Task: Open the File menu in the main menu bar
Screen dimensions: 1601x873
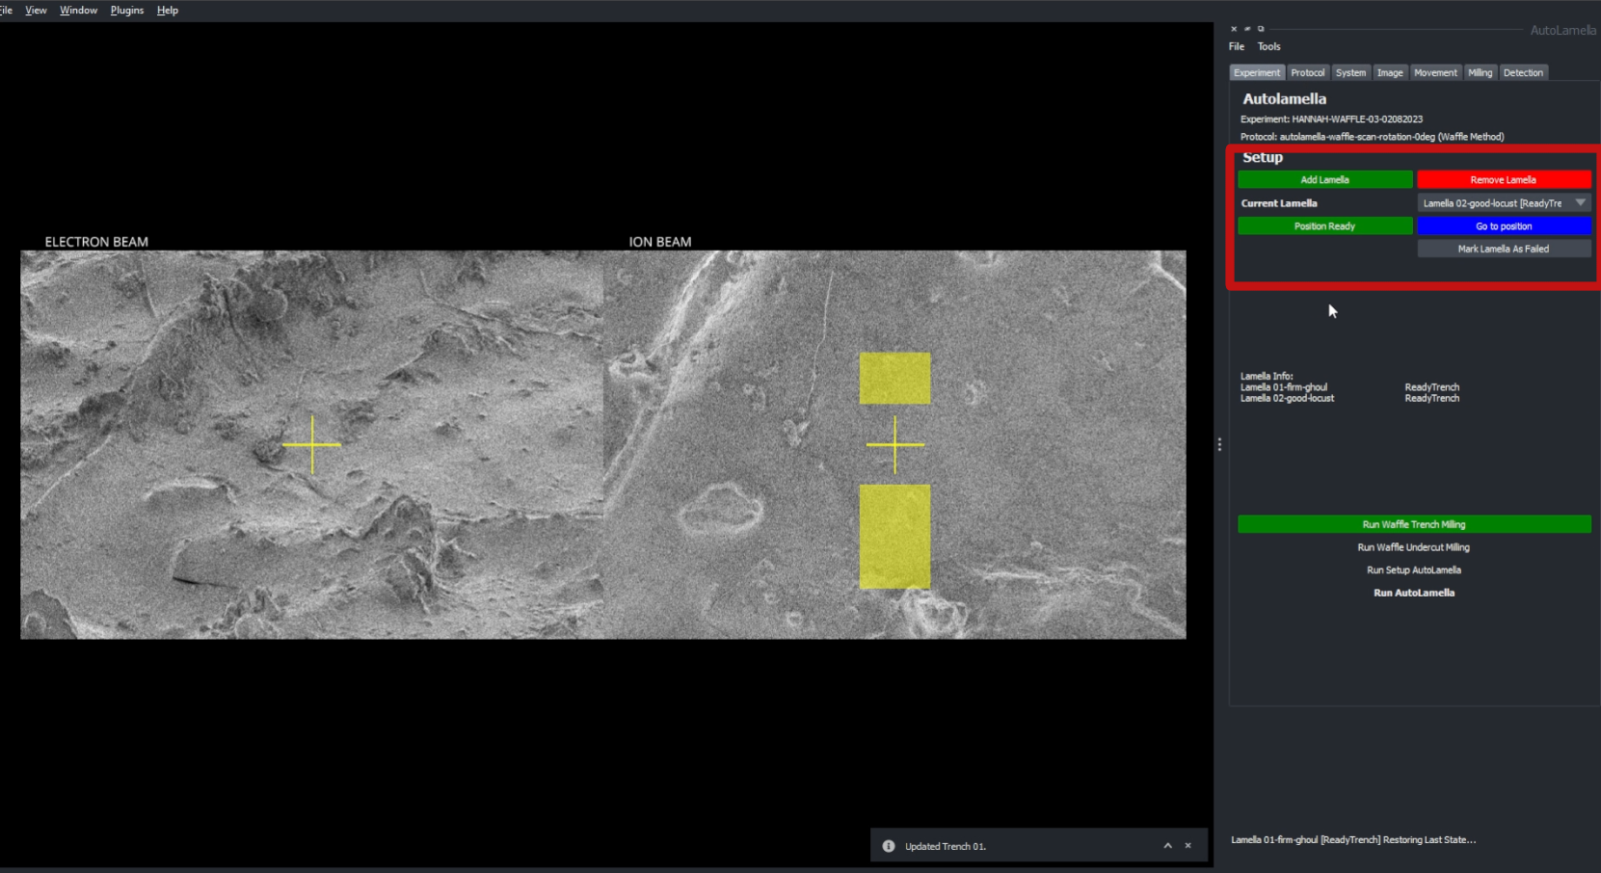Action: click(6, 11)
